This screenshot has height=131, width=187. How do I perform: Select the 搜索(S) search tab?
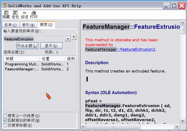[46, 25]
